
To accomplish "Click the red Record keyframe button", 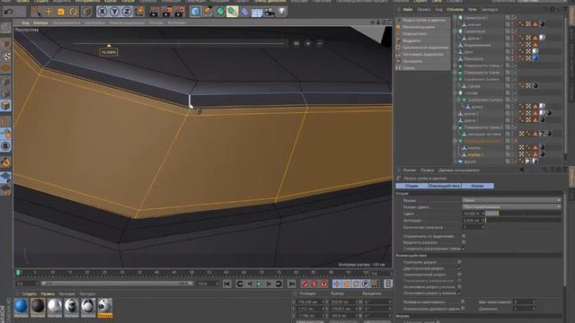I will click(x=305, y=284).
